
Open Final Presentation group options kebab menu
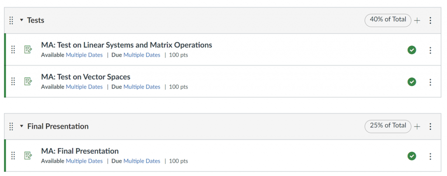[x=430, y=126]
